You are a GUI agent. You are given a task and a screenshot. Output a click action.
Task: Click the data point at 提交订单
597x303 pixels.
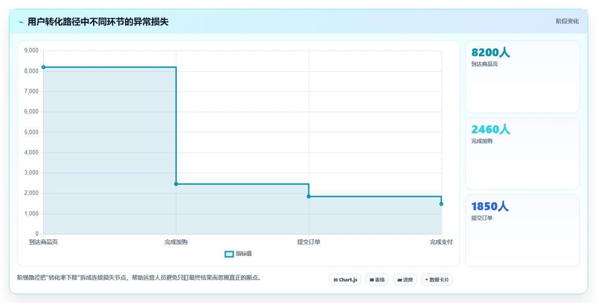click(309, 196)
